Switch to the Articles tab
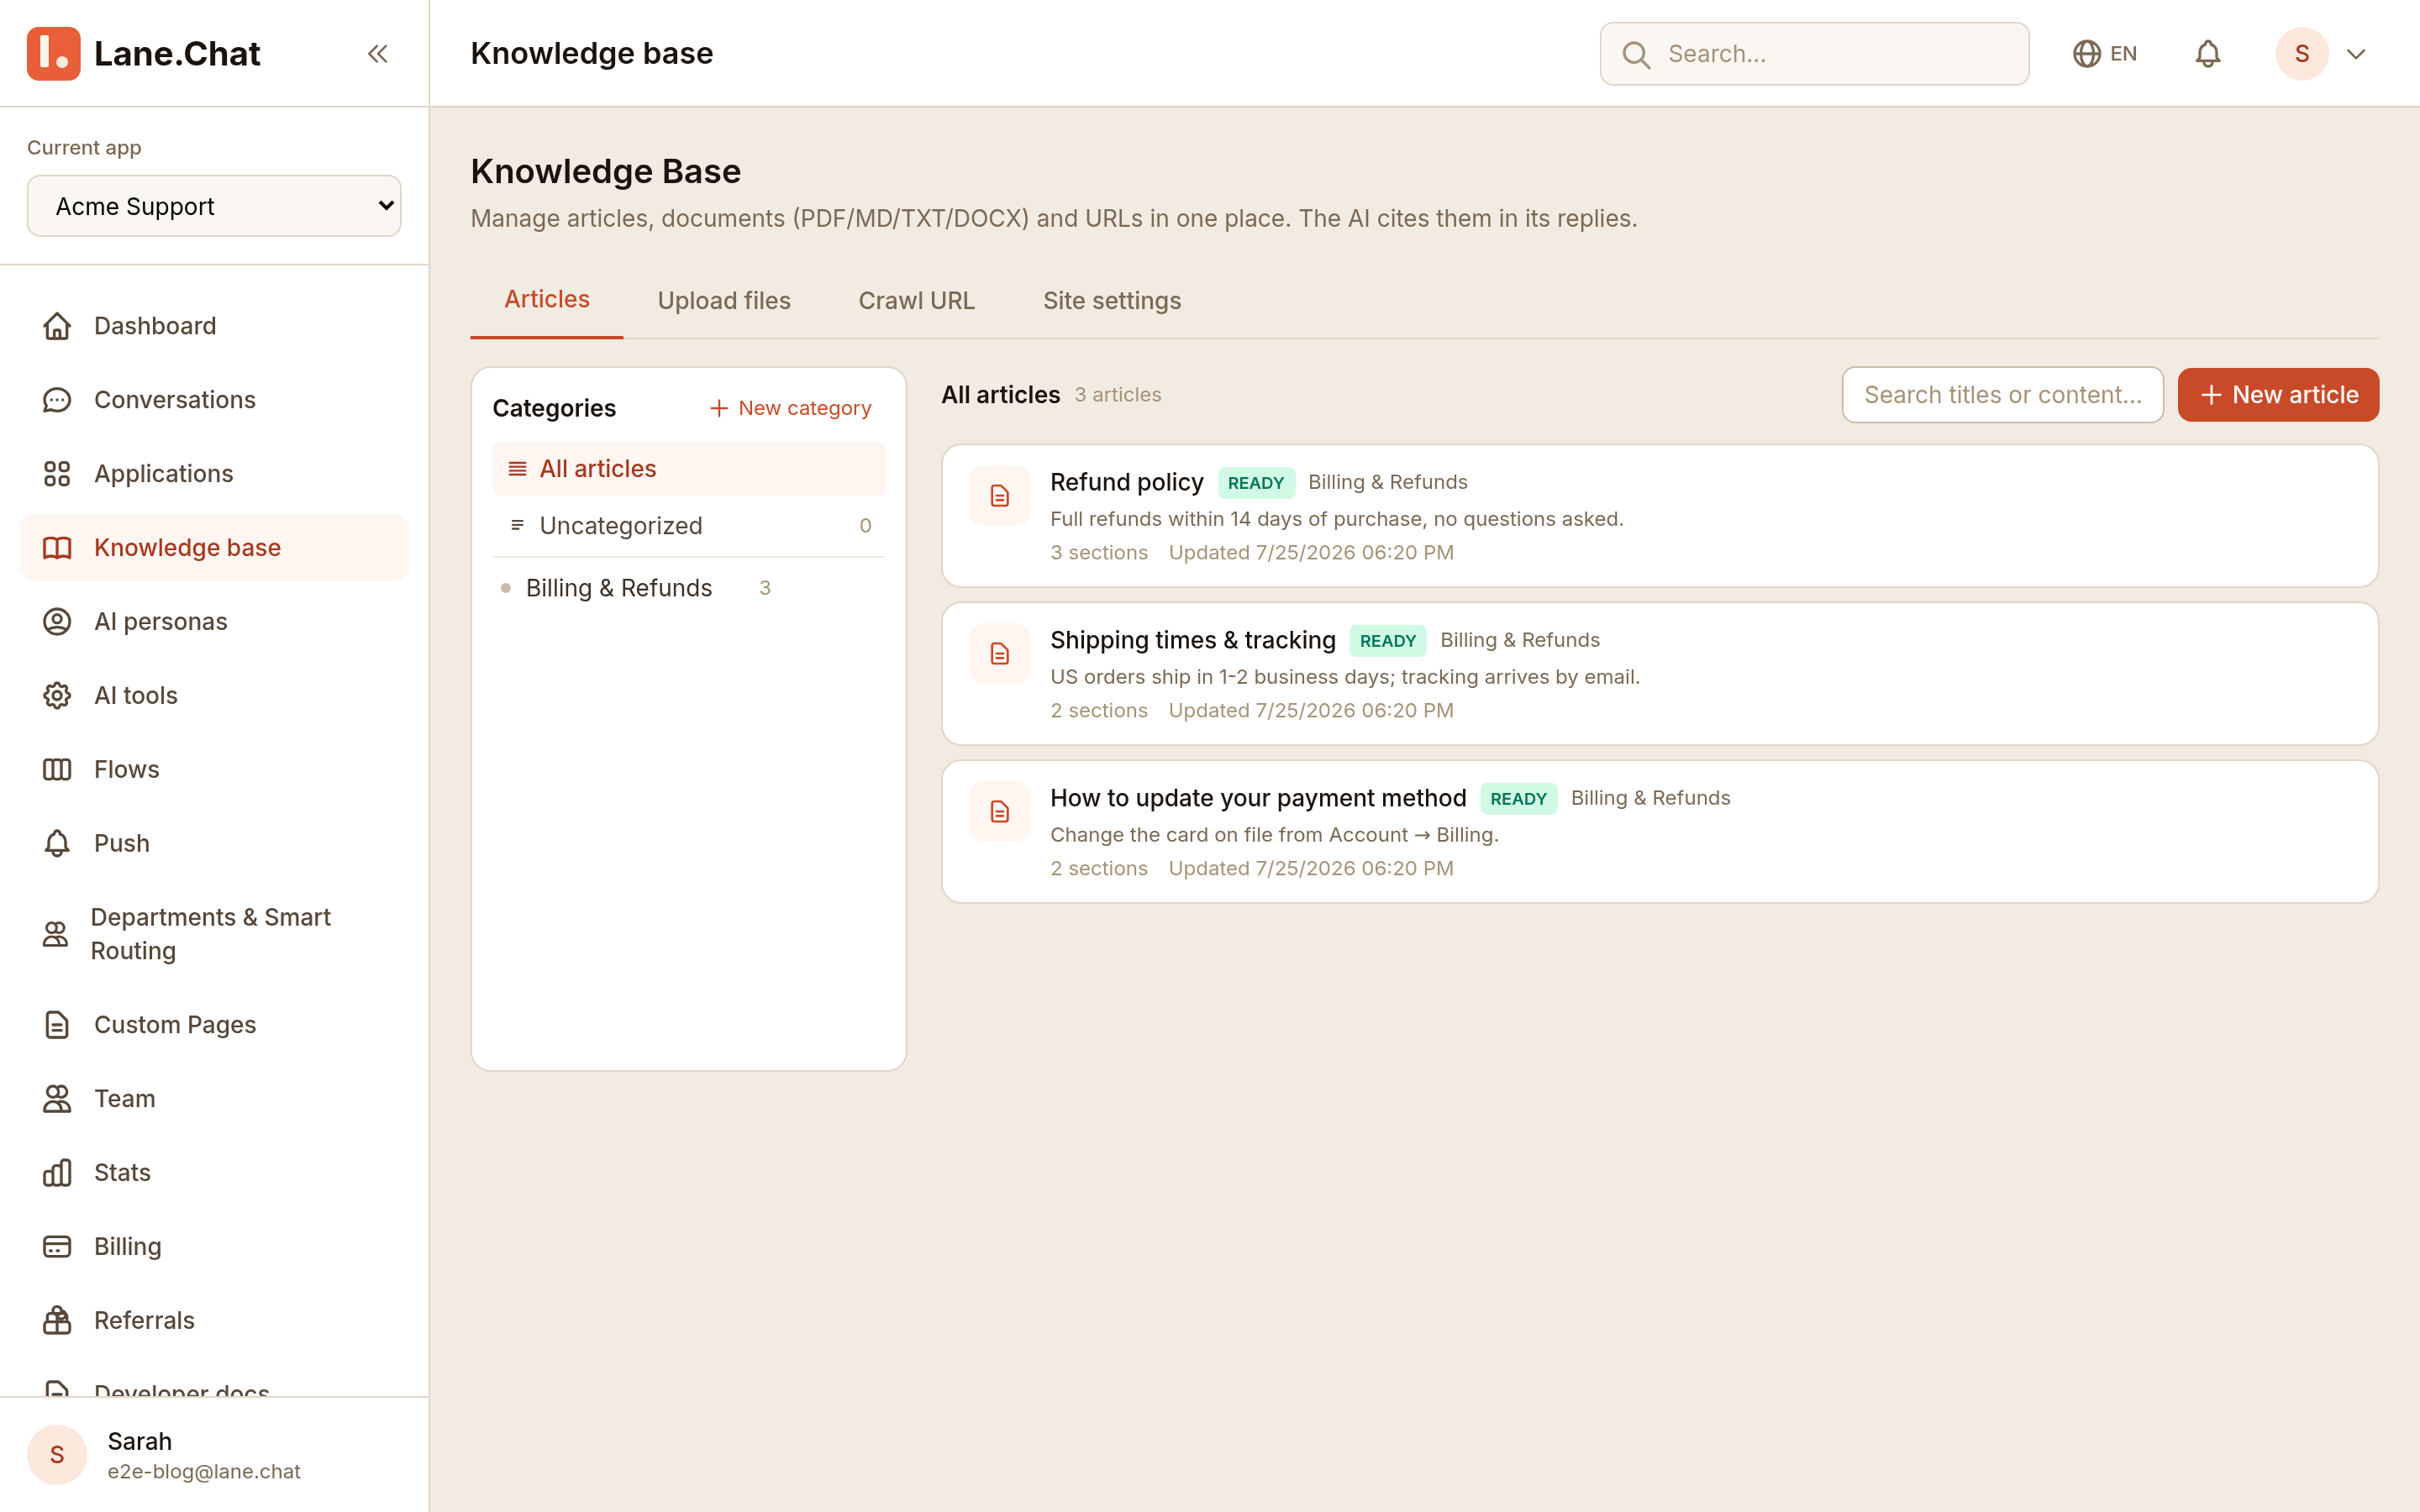 (547, 299)
